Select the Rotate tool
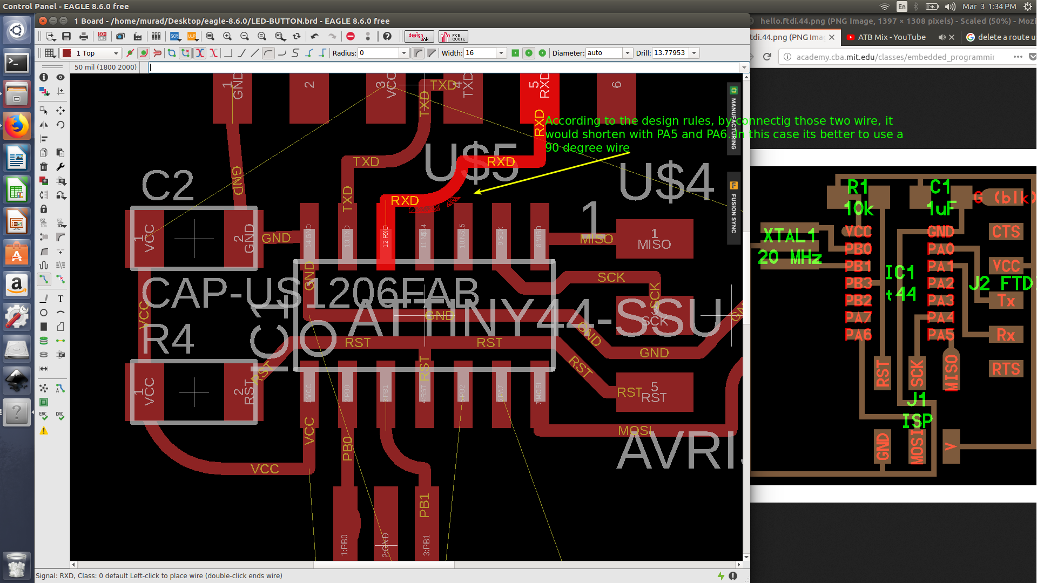 (60, 125)
